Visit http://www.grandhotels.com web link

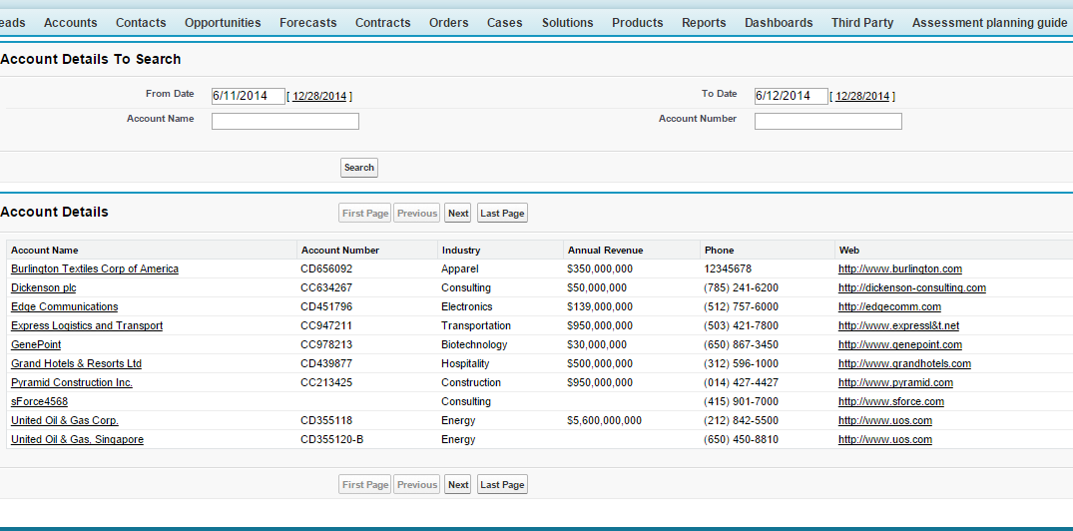pyautogui.click(x=904, y=364)
